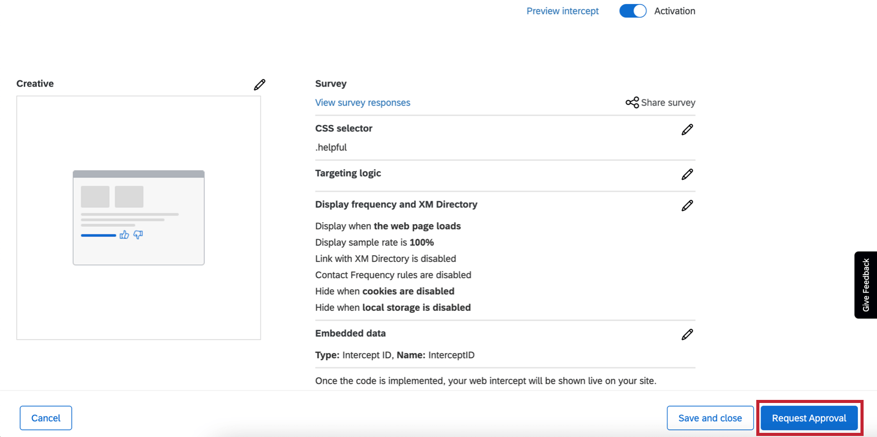Viewport: 877px width, 437px height.
Task: Edit Display frequency and XM Directory settings
Action: point(687,206)
